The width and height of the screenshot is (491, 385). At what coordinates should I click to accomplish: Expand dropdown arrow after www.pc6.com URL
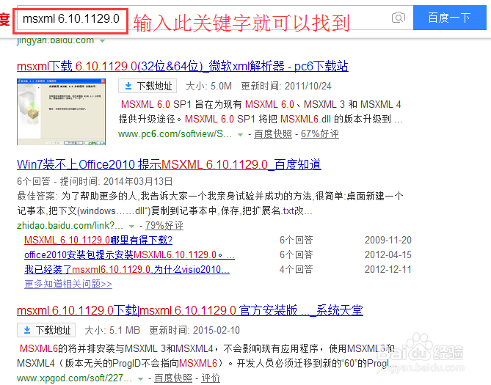[240, 135]
